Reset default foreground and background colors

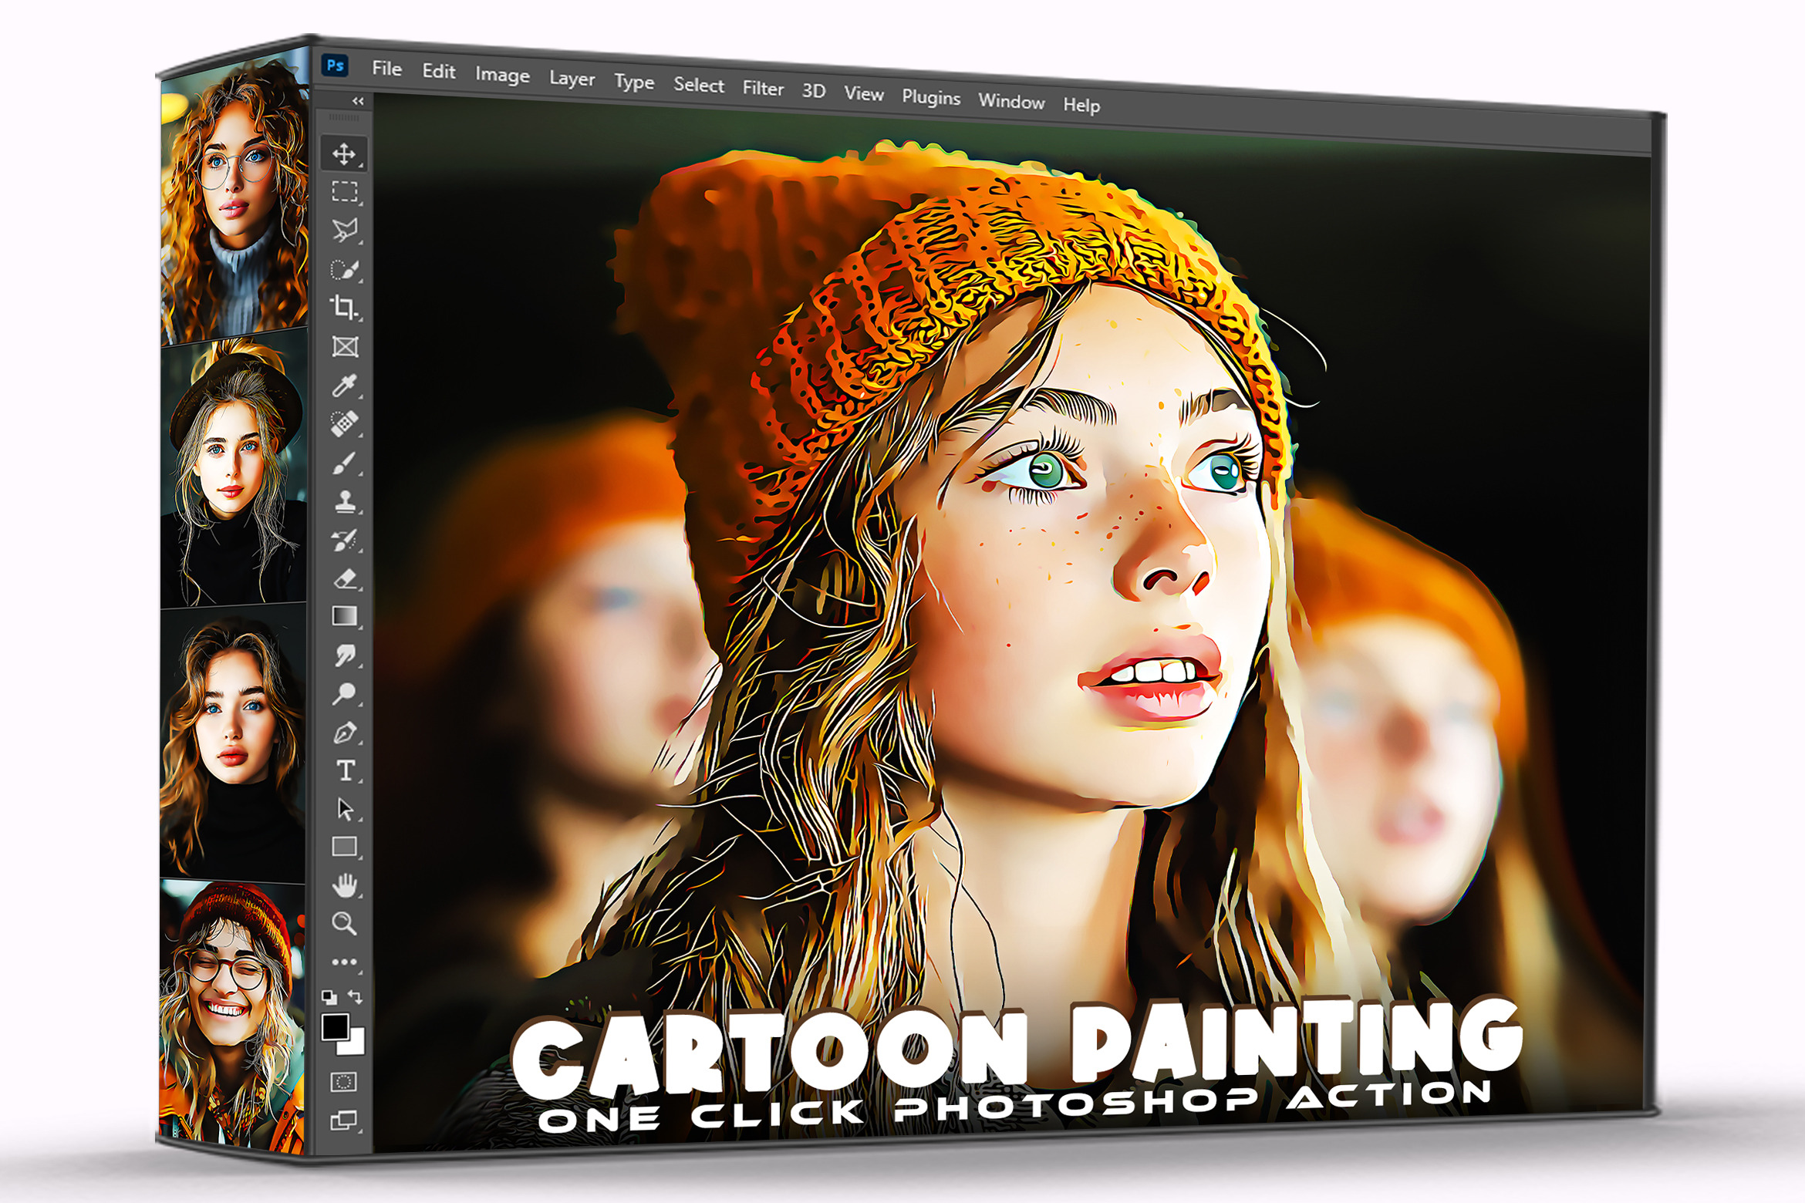(329, 997)
